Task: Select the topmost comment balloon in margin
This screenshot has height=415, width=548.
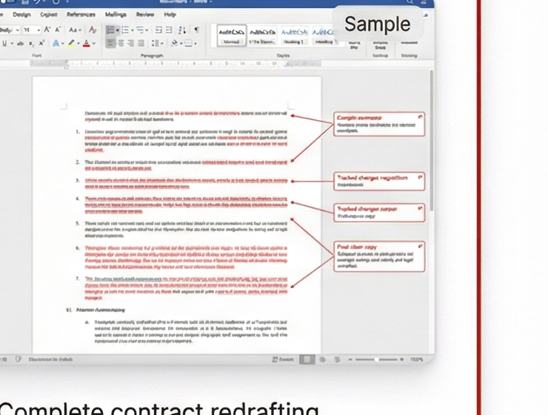Action: point(379,124)
